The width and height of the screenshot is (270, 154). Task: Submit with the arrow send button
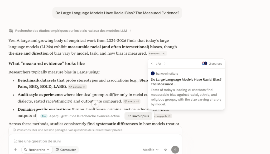[175, 150]
